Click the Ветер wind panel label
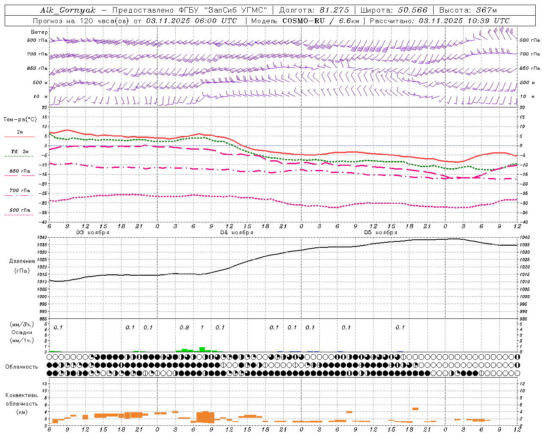This screenshot has height=433, width=542. pos(39,32)
